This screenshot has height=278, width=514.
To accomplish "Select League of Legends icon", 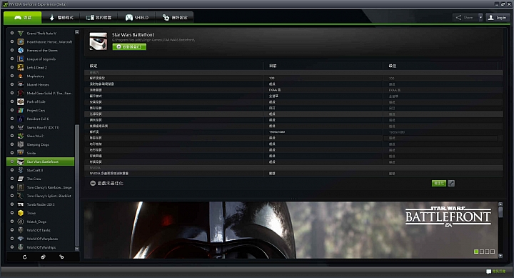I will [x=21, y=59].
